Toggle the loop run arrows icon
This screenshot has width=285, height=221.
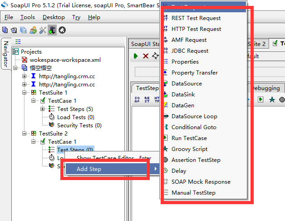[155, 56]
